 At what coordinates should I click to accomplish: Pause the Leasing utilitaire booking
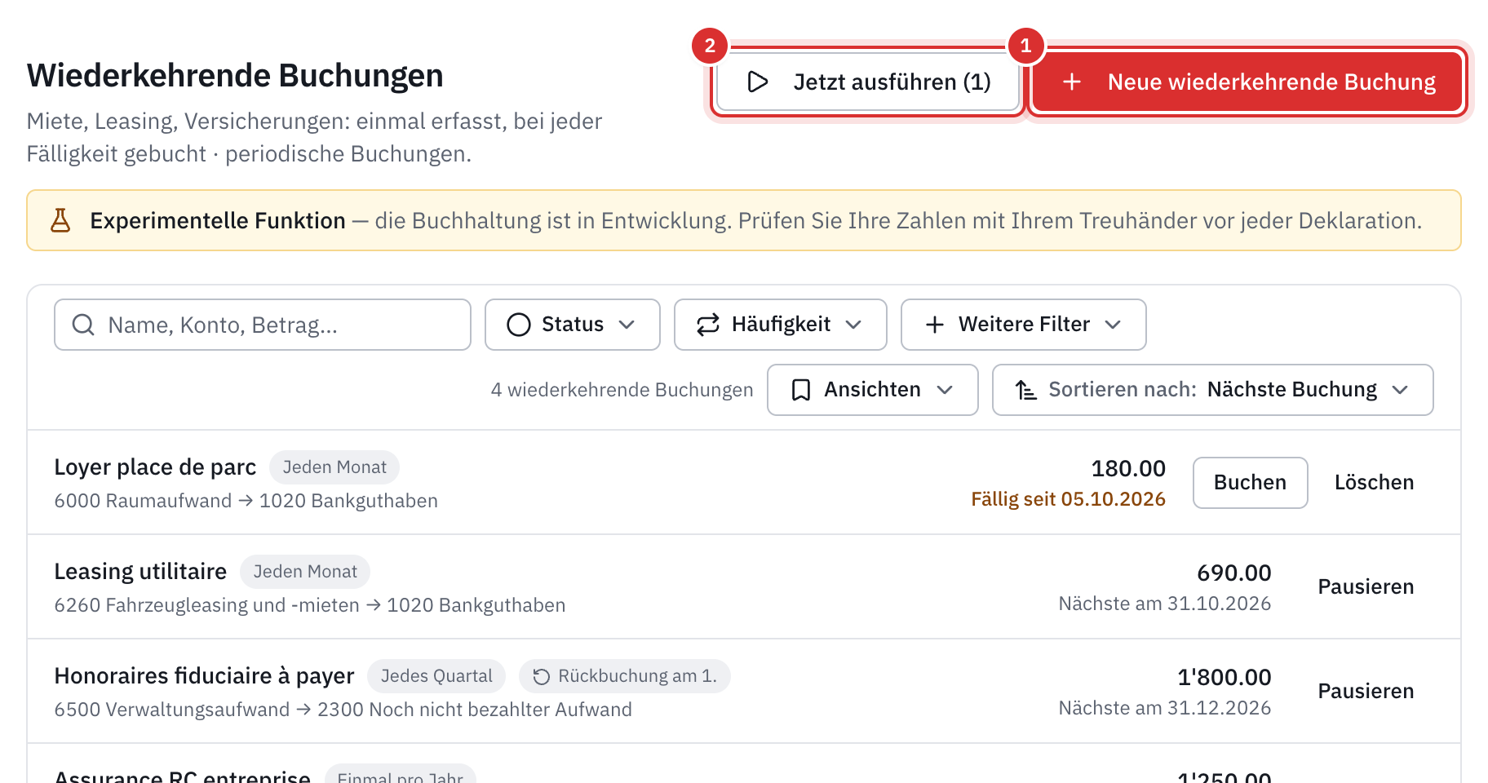click(x=1366, y=587)
